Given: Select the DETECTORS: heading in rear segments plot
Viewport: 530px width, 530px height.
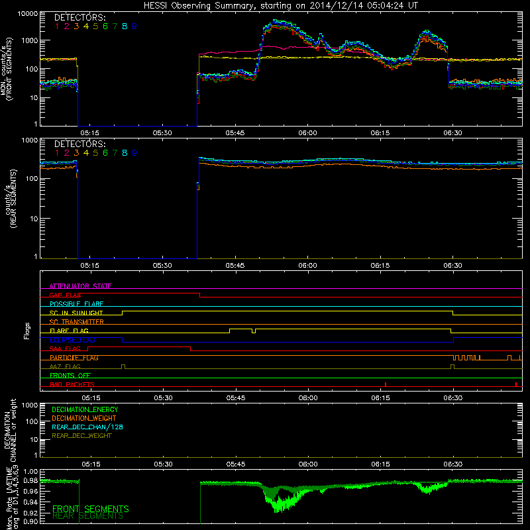Looking at the screenshot, I should [79, 144].
